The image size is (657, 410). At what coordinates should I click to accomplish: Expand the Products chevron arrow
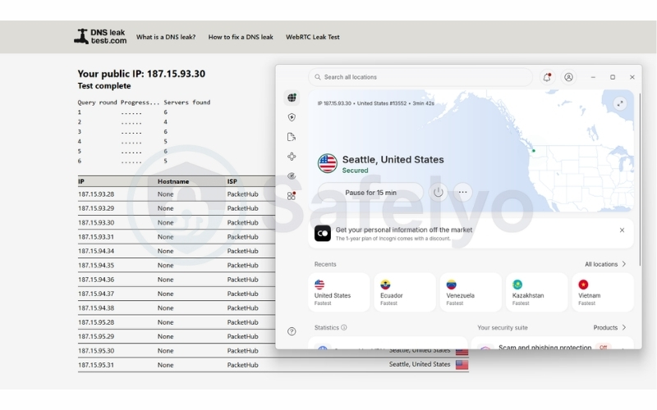click(x=624, y=327)
